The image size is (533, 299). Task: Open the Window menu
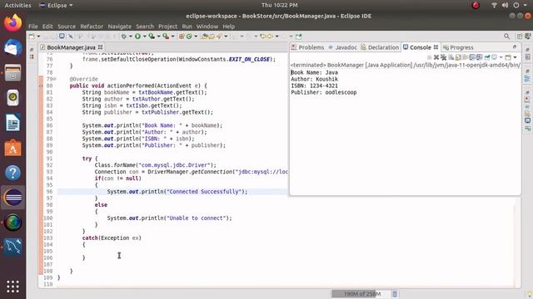point(207,27)
